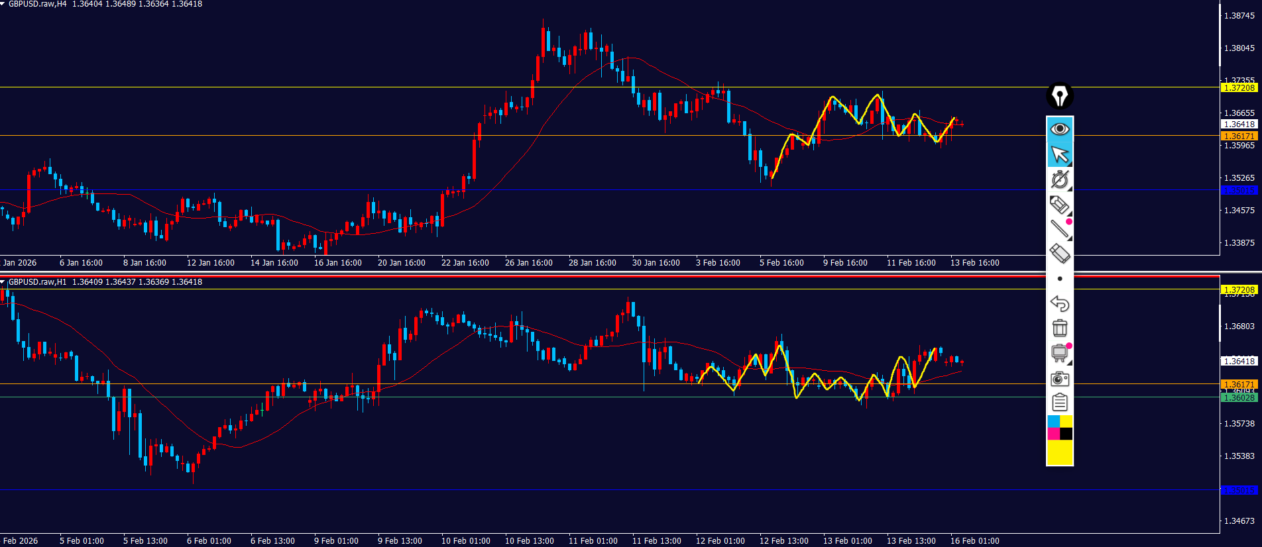This screenshot has width=1262, height=547.
Task: Choose the black color swatch
Action: pos(1066,434)
